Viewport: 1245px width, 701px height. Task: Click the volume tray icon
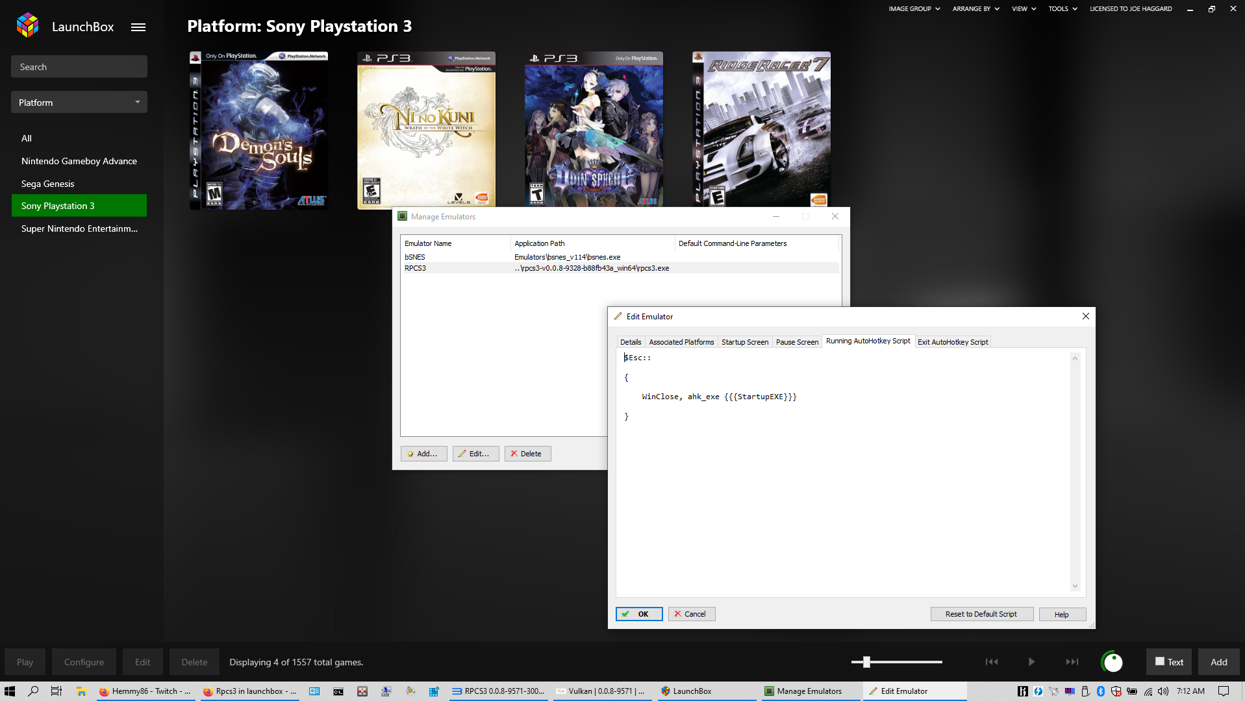click(x=1163, y=691)
